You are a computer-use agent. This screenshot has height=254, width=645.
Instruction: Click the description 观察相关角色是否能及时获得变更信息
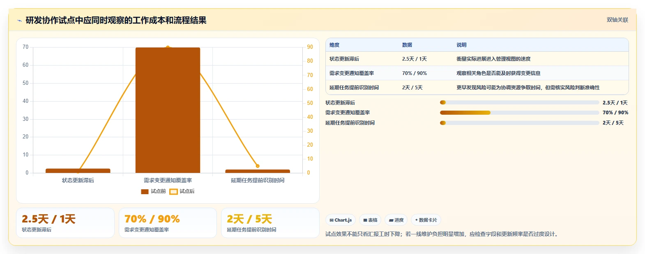point(498,73)
